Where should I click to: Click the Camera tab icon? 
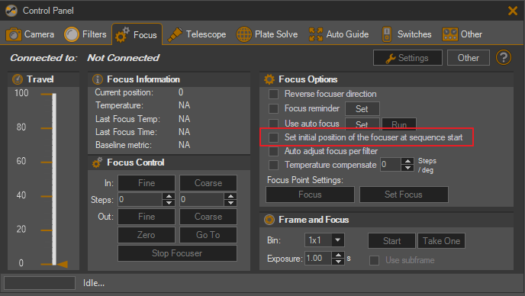pyautogui.click(x=14, y=34)
